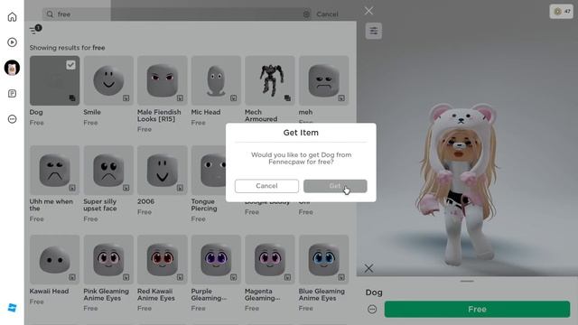Click the item-type badge on Smile thumbnail
The height and width of the screenshot is (325, 578).
pos(126,98)
